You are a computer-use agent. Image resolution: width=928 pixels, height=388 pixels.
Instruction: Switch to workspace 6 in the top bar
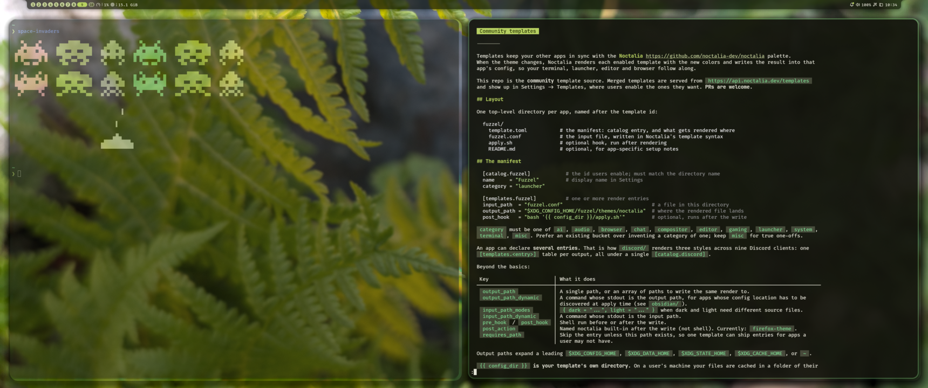tap(62, 5)
